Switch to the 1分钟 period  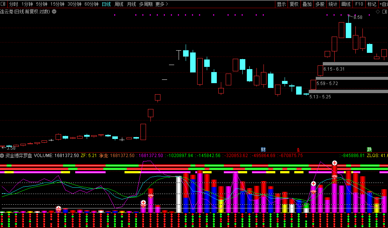[x=27, y=4]
